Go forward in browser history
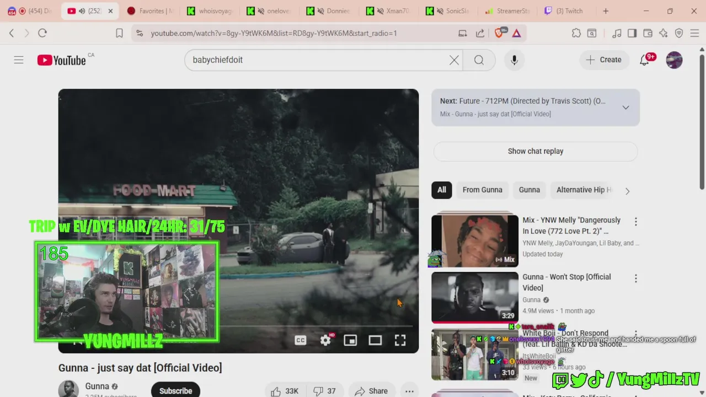This screenshot has width=706, height=397. coord(26,33)
